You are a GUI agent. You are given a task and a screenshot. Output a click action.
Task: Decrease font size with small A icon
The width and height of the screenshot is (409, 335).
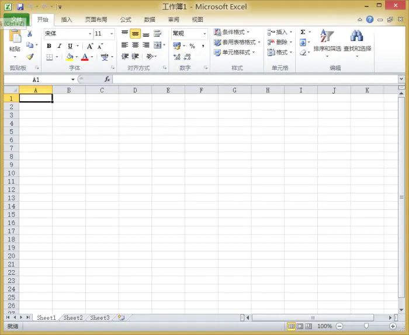pyautogui.click(x=100, y=46)
